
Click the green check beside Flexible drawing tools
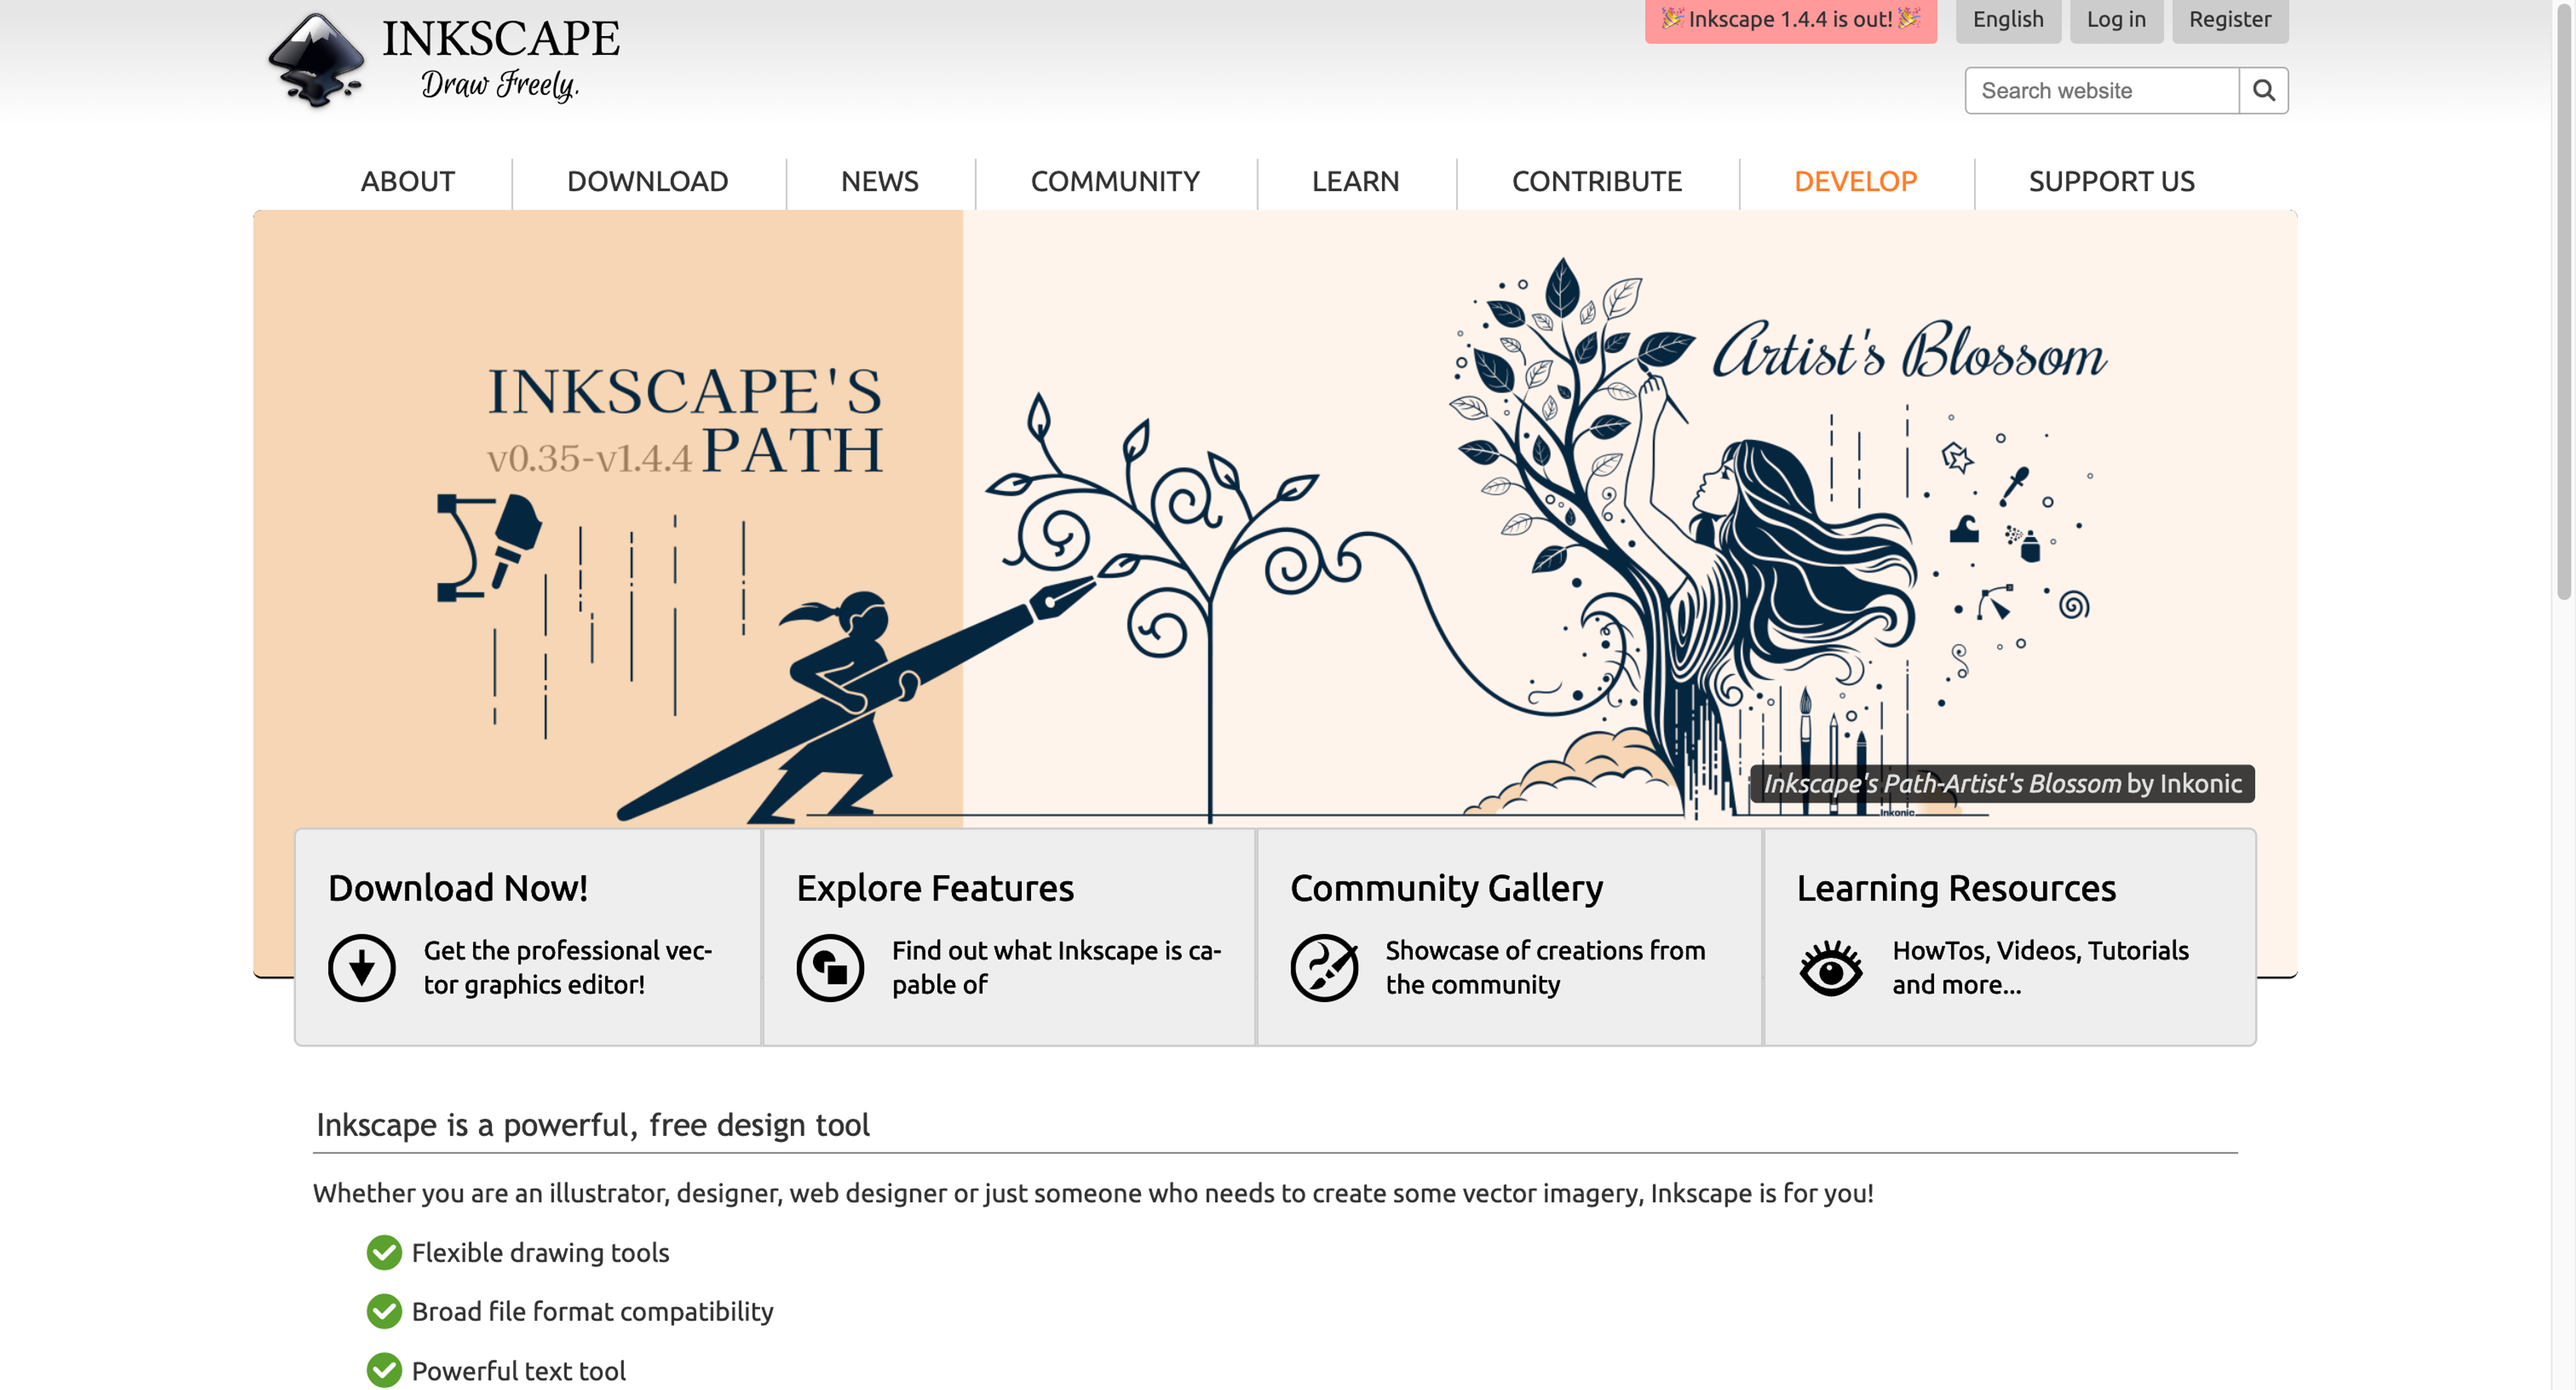coord(384,1252)
